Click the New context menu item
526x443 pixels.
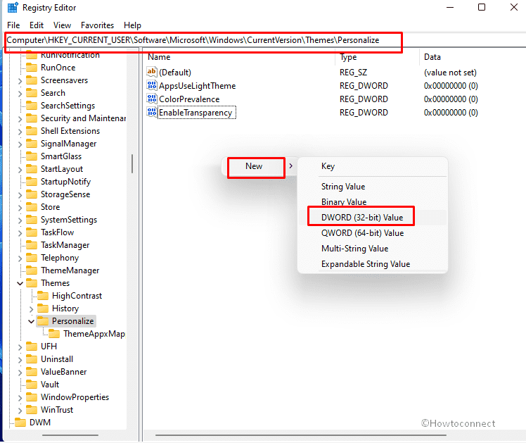click(259, 166)
